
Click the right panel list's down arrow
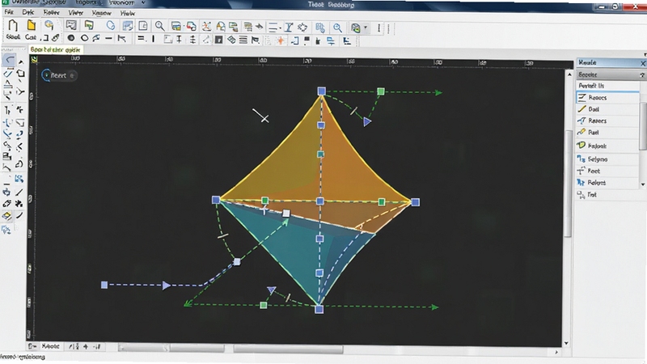pyautogui.click(x=642, y=184)
